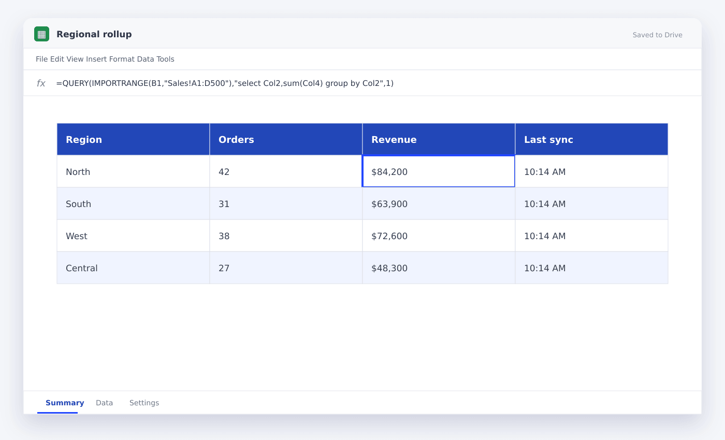Select the Central region cell
725x440 pixels.
pos(133,268)
